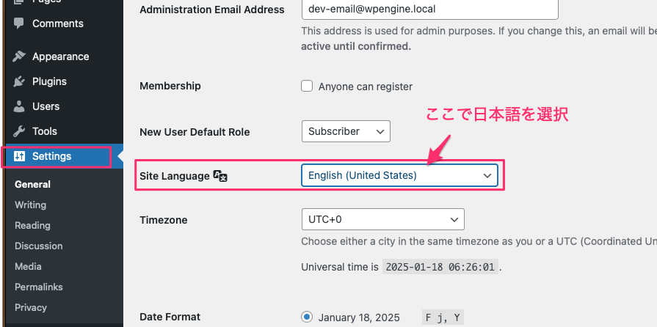This screenshot has height=327, width=657.
Task: Click the Tools wrench icon
Action: (x=19, y=131)
